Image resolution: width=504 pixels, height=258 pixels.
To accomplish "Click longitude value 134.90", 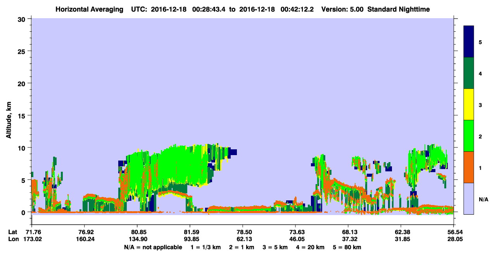I will click(x=138, y=239).
